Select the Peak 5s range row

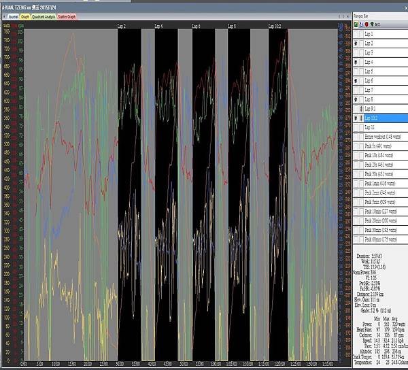[380, 146]
